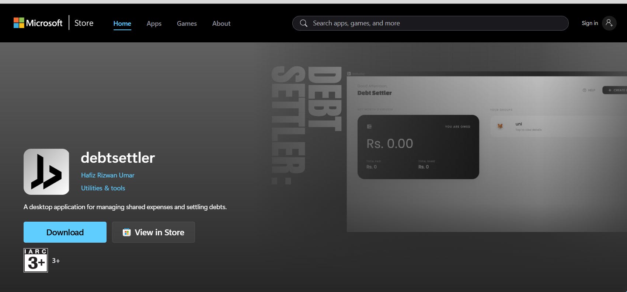The image size is (627, 292).
Task: Click View in Store button
Action: [153, 232]
